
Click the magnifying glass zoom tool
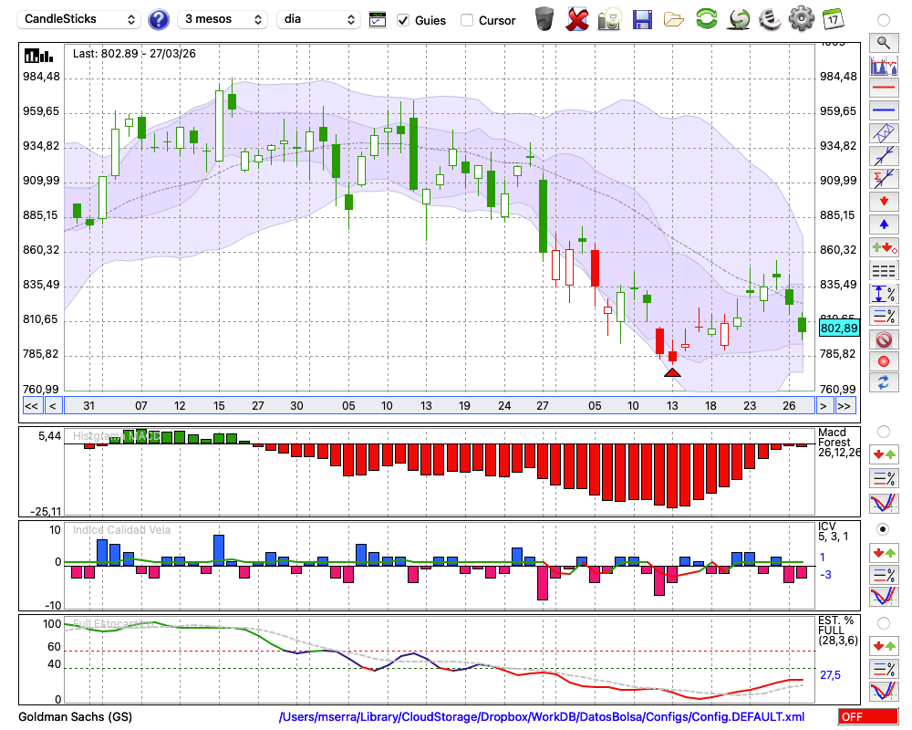(x=883, y=42)
